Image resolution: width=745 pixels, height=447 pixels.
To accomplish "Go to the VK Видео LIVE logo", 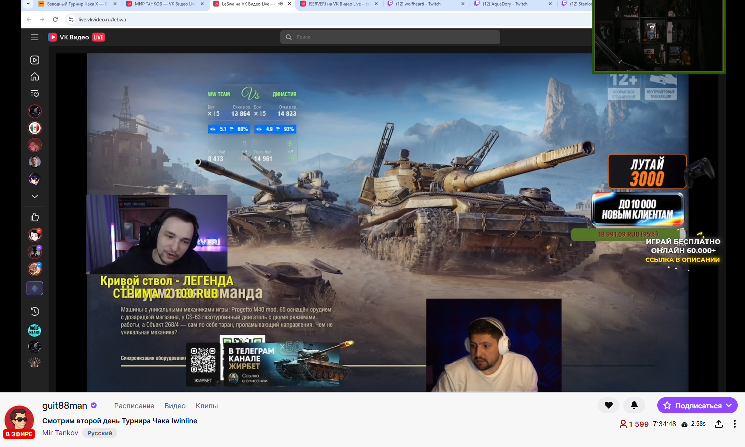I will coord(76,37).
